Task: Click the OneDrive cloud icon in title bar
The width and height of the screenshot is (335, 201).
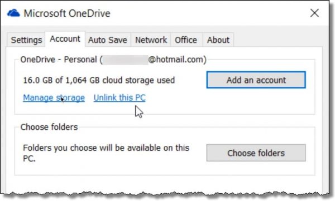Action: point(13,13)
